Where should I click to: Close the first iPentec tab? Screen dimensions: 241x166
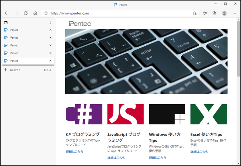(50, 30)
